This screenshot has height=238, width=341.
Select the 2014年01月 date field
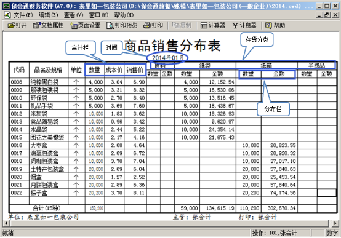pyautogui.click(x=167, y=58)
